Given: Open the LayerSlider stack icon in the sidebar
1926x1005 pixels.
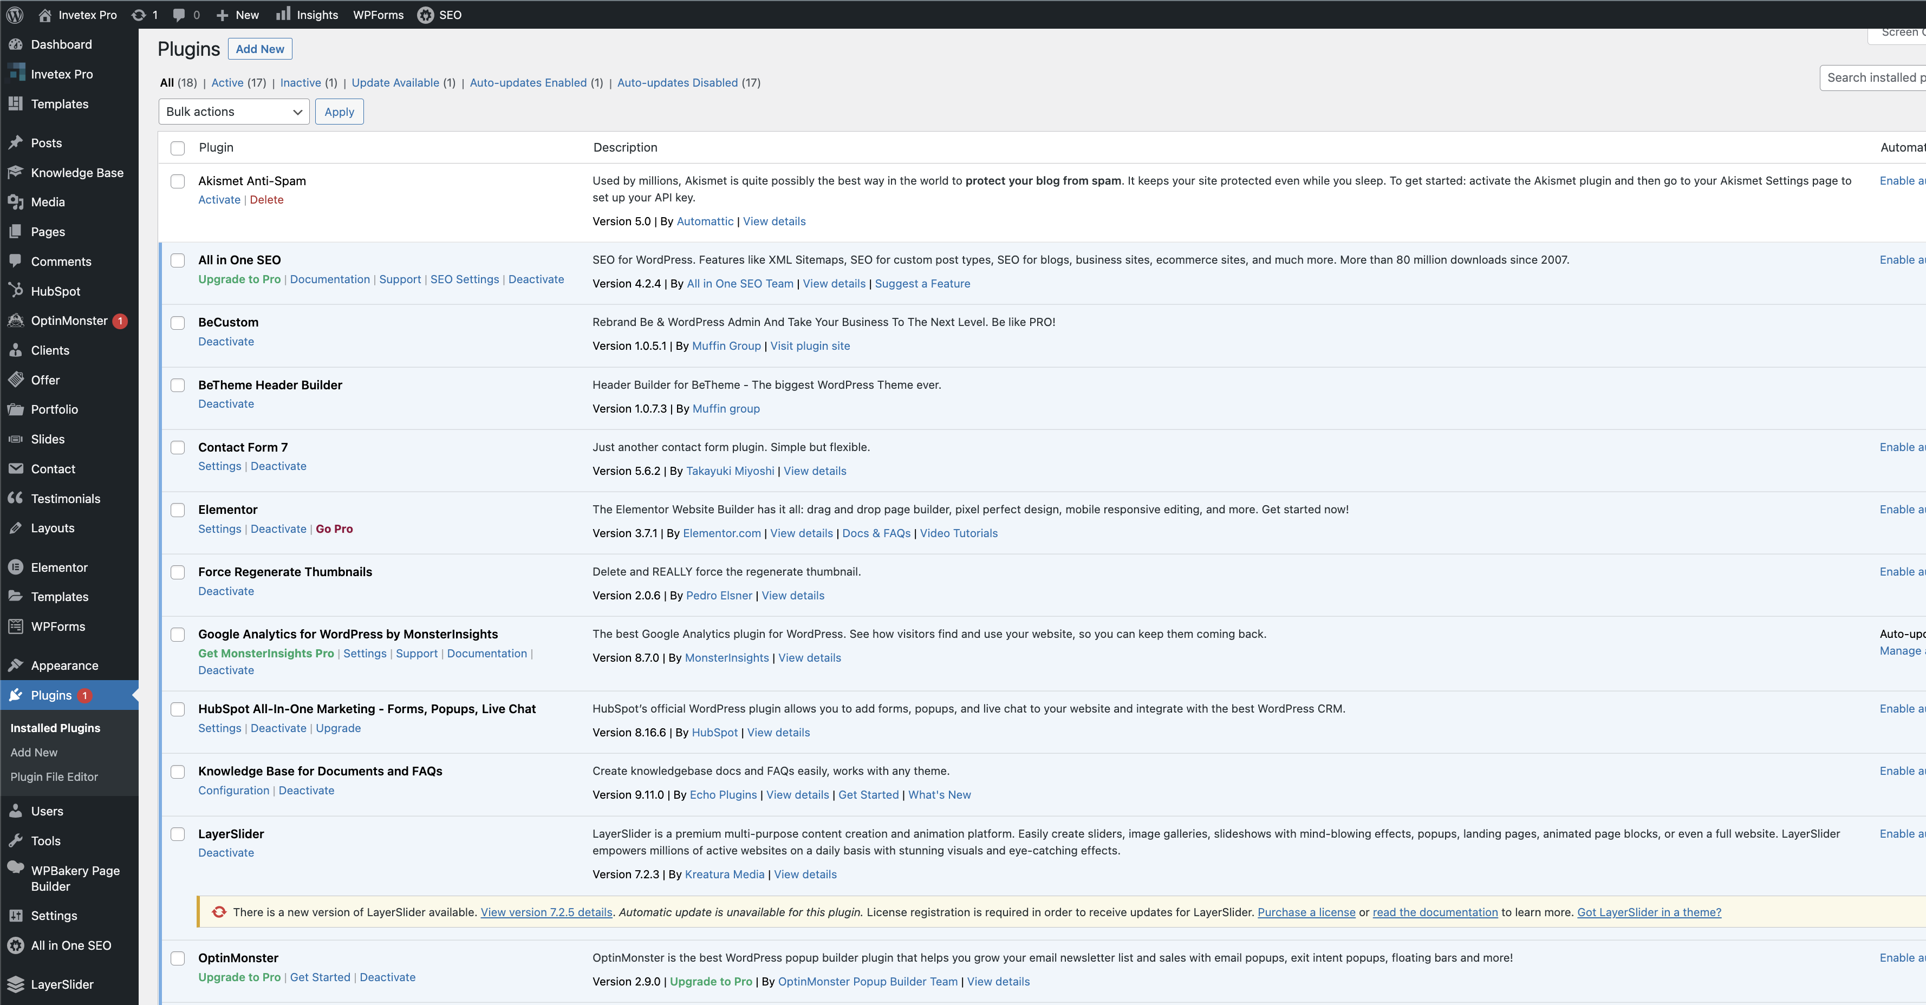Looking at the screenshot, I should click(16, 984).
